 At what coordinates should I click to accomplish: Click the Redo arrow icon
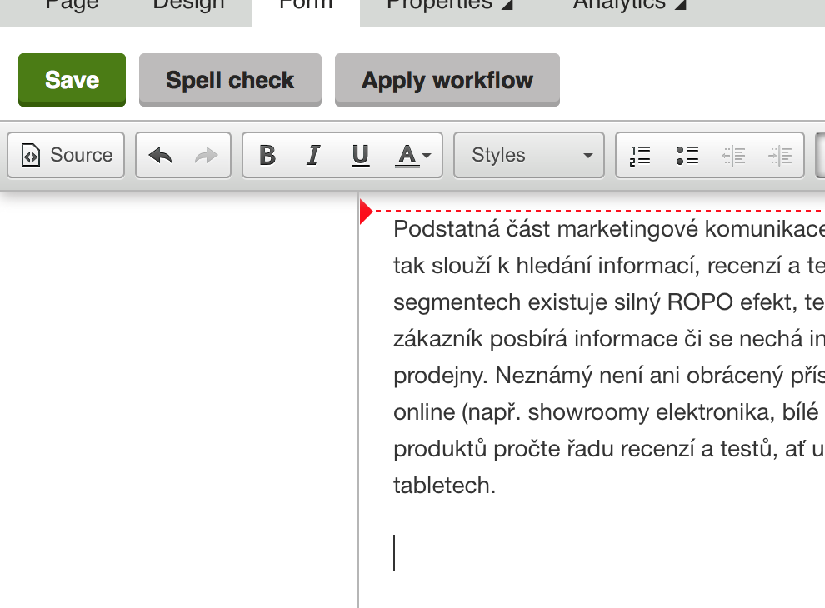point(206,155)
